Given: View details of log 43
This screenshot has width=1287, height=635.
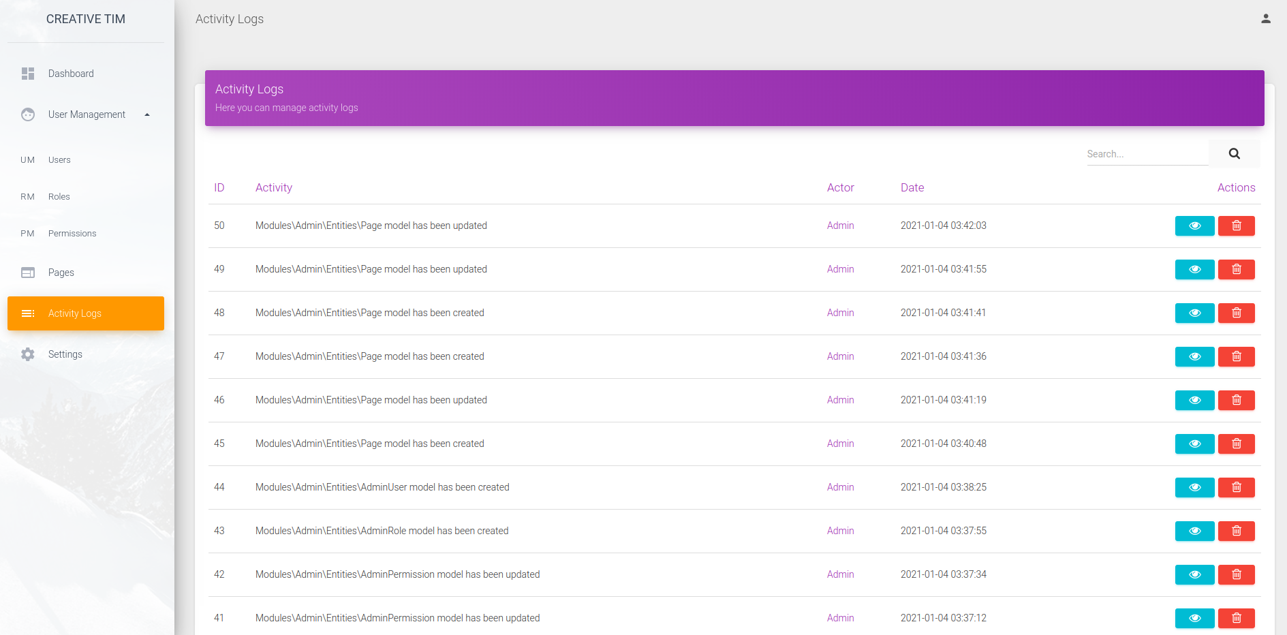Looking at the screenshot, I should (x=1194, y=531).
